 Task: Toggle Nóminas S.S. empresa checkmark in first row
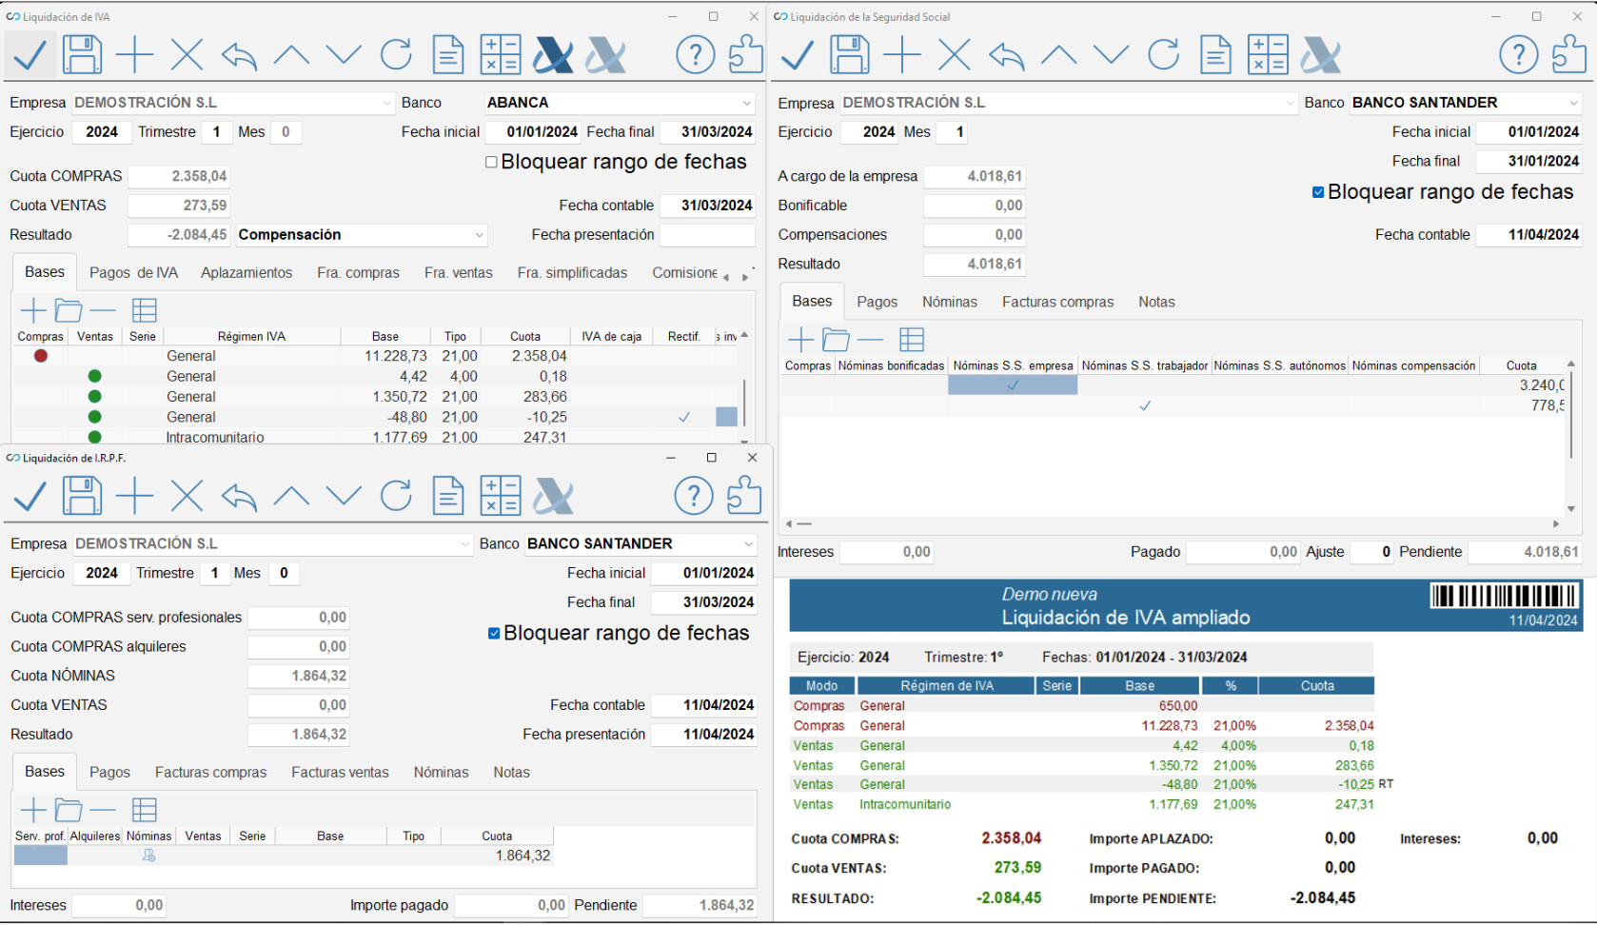pyautogui.click(x=1013, y=385)
